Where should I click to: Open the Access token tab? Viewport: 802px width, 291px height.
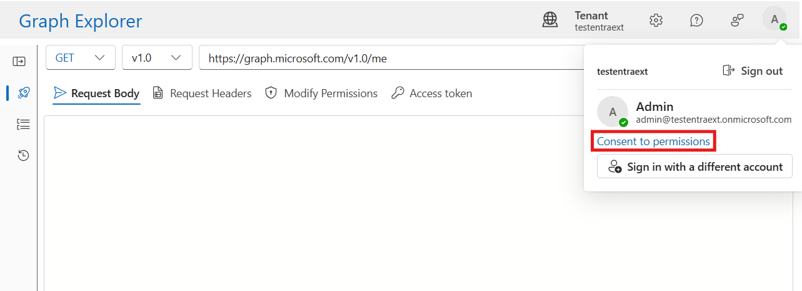pos(432,93)
